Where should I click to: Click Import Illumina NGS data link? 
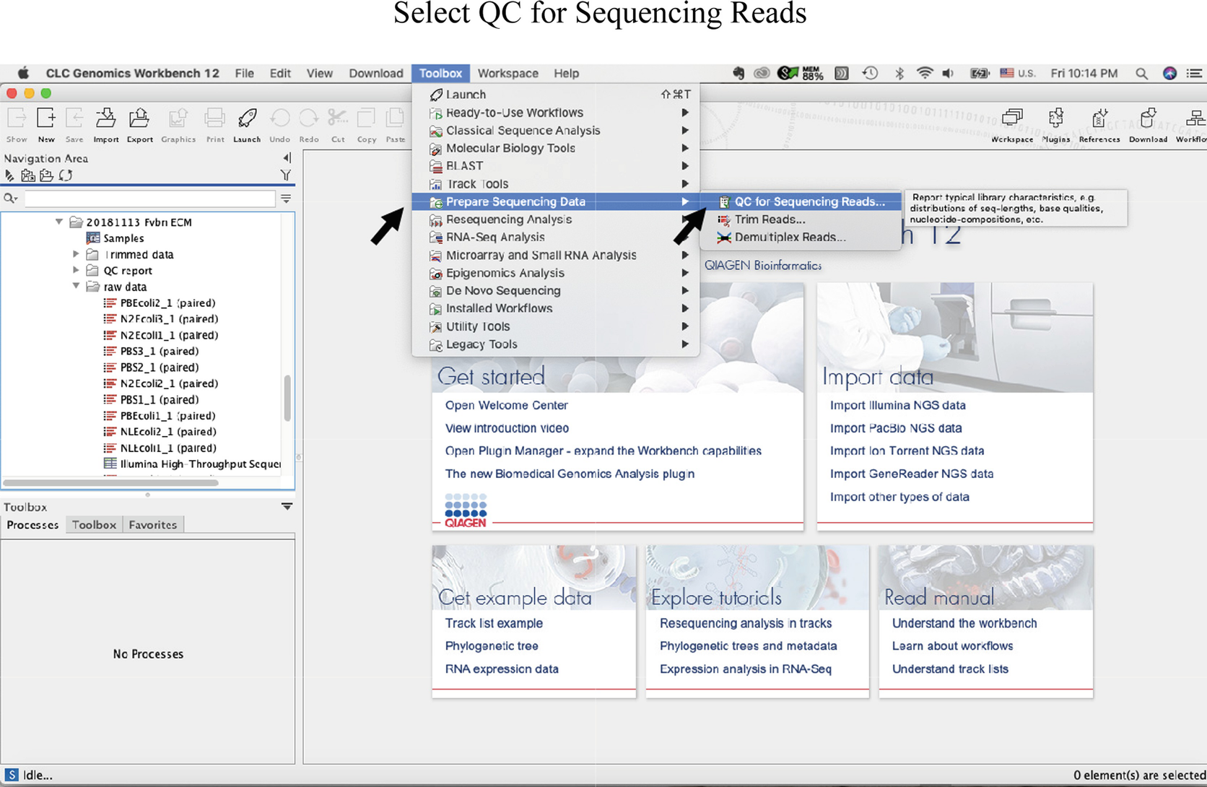point(897,405)
